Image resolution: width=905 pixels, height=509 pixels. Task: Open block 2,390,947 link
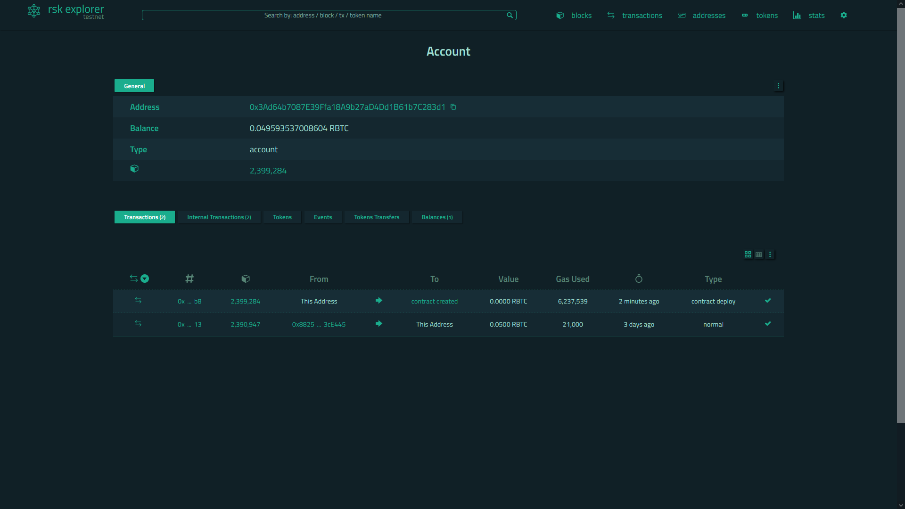(245, 324)
